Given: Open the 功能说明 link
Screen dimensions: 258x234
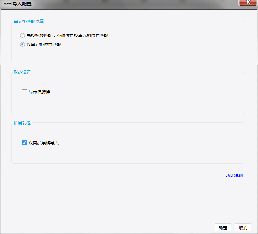Looking at the screenshot, I should click(235, 176).
